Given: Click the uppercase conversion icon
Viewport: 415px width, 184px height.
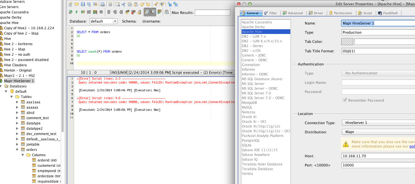Looking at the screenshot, I should [175, 4].
